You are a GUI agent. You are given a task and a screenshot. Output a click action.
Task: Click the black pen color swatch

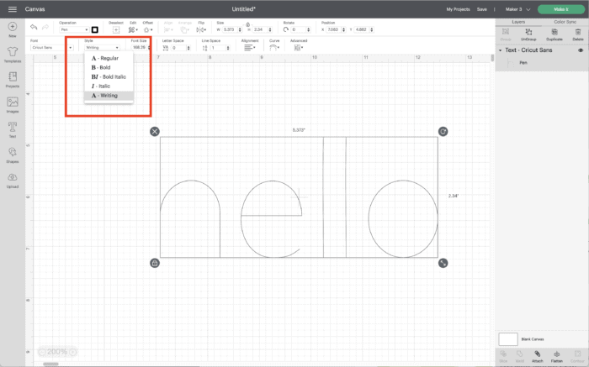pos(95,29)
